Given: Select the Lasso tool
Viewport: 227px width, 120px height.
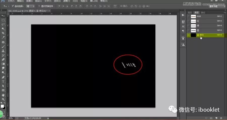Looking at the screenshot, I should pos(3,24).
